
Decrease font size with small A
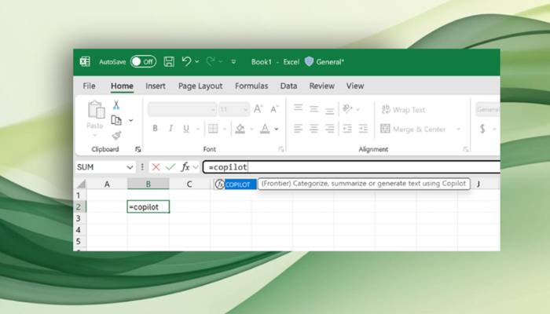click(274, 109)
